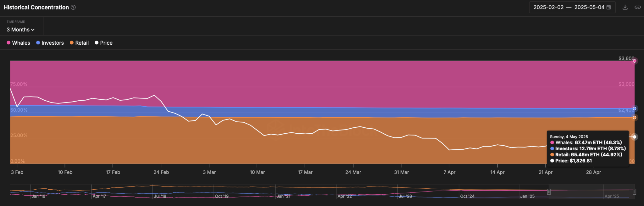This screenshot has height=206, width=644.
Task: Click the Historical Concentration title
Action: [36, 7]
